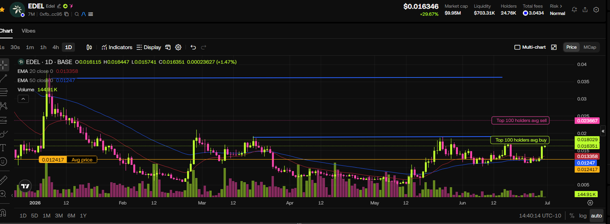610x224 pixels.
Task: Select the pattern drawing tool
Action: click(x=4, y=106)
